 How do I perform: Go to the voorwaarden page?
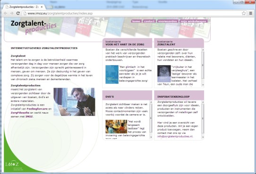point(168,21)
